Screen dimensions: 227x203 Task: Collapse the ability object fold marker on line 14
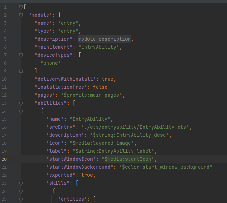(21, 111)
